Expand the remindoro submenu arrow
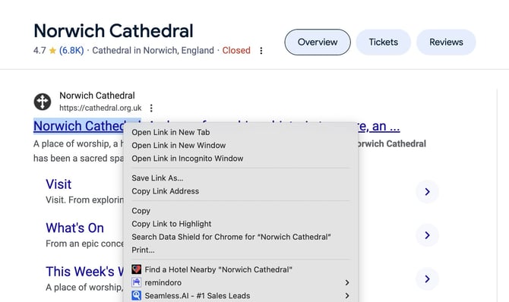509x302 pixels. tap(347, 282)
